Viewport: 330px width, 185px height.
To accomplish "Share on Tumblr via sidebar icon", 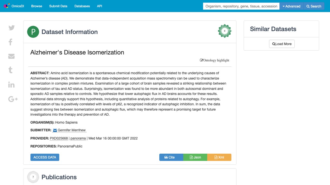I will tap(11, 70).
